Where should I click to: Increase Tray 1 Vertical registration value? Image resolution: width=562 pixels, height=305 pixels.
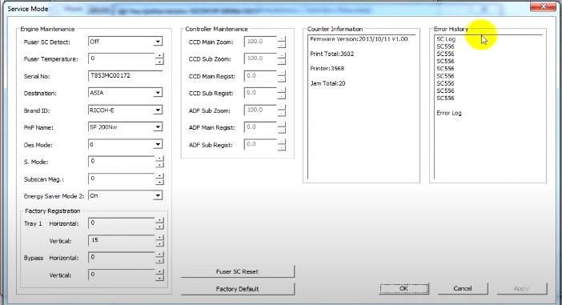coord(159,237)
